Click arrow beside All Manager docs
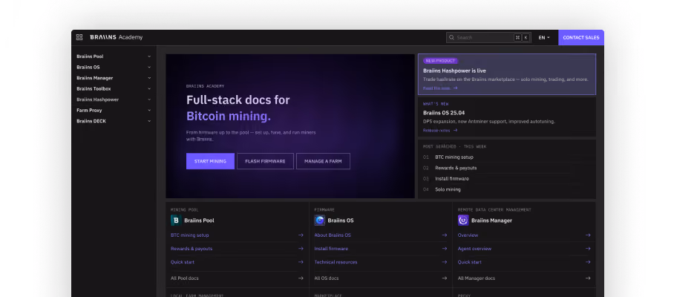 click(x=588, y=278)
